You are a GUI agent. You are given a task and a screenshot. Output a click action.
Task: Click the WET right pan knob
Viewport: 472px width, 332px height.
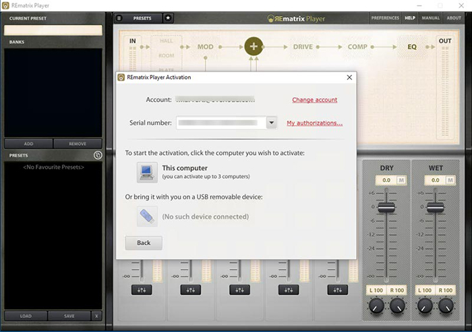pyautogui.click(x=446, y=306)
